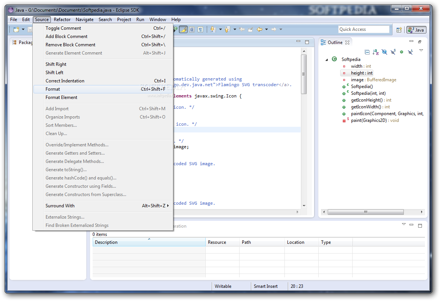Click Smart Insert status bar entry
440x301 pixels.
click(x=266, y=286)
